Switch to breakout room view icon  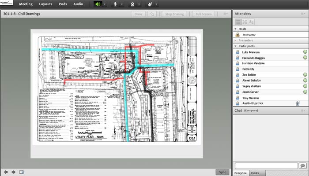[x=244, y=22]
